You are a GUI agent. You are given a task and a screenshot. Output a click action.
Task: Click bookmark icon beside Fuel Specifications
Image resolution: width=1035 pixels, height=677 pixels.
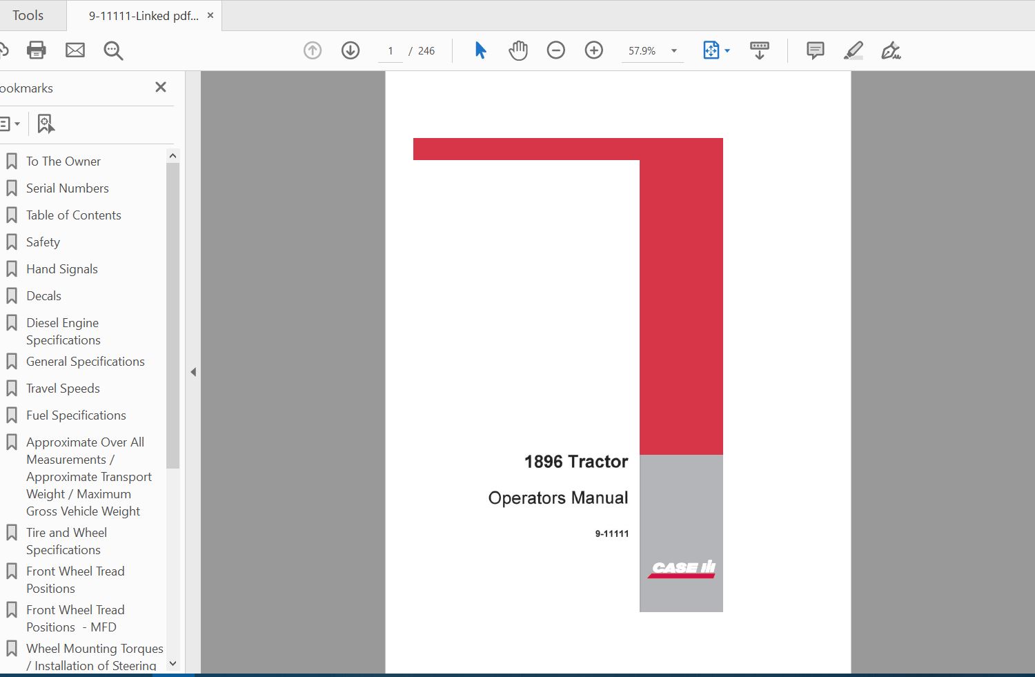(12, 415)
